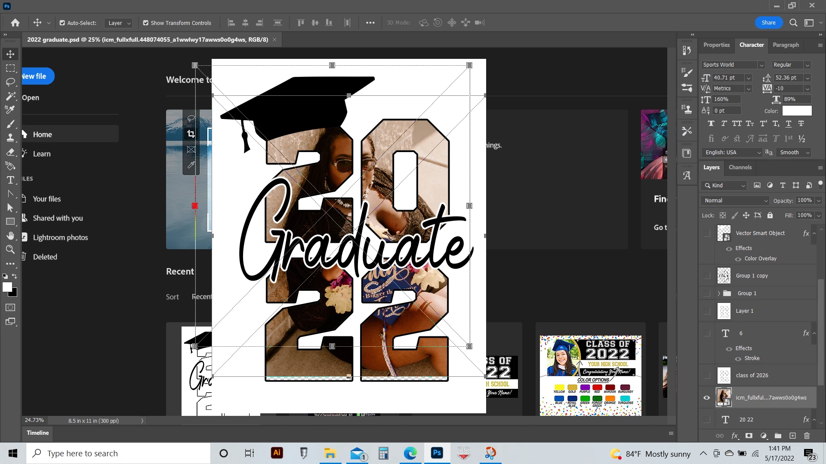The image size is (826, 464).
Task: Select the Eraser tool
Action: pyautogui.click(x=10, y=152)
